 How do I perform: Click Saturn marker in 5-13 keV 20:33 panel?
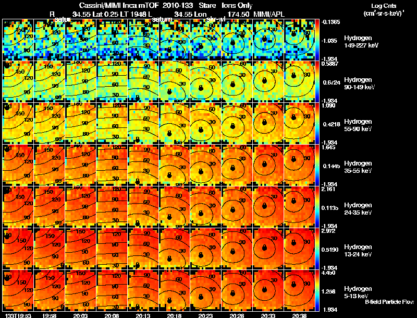tap(264, 289)
